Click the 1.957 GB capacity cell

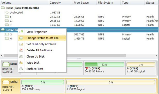[x=55, y=13]
